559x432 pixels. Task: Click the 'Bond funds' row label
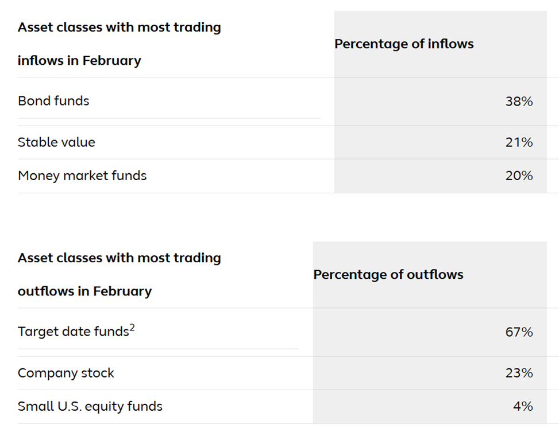click(x=53, y=101)
